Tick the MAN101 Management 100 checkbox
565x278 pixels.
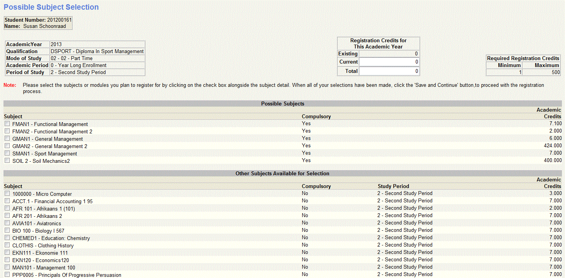tap(7, 267)
